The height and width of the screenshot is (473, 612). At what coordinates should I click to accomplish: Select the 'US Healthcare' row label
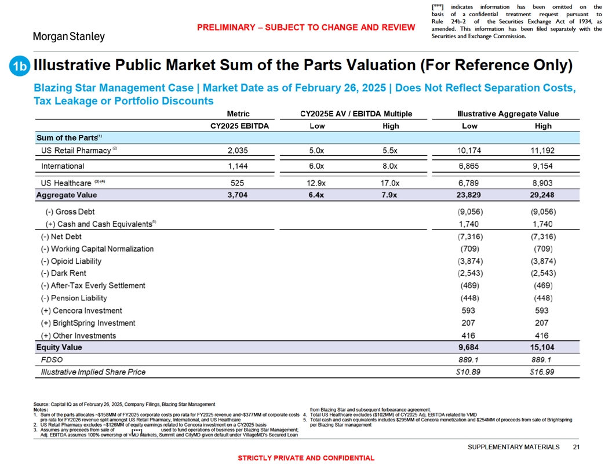tap(73, 183)
